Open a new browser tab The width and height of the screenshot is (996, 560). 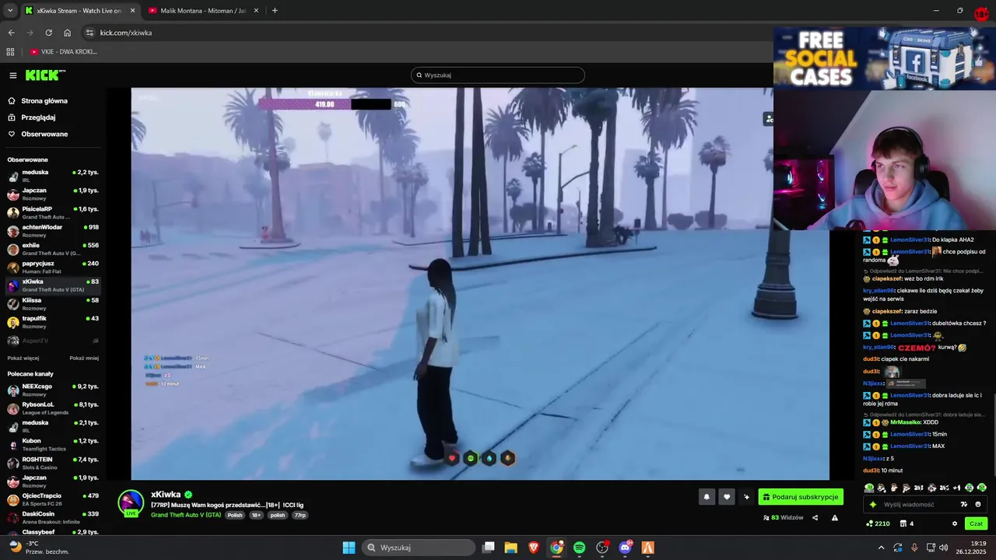pyautogui.click(x=275, y=11)
